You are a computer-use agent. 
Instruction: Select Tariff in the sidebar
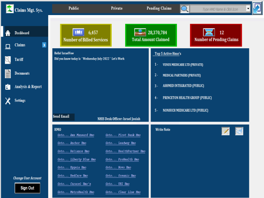click(19, 60)
